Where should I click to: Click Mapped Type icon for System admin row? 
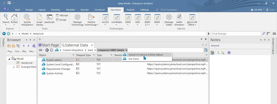coord(78,60)
